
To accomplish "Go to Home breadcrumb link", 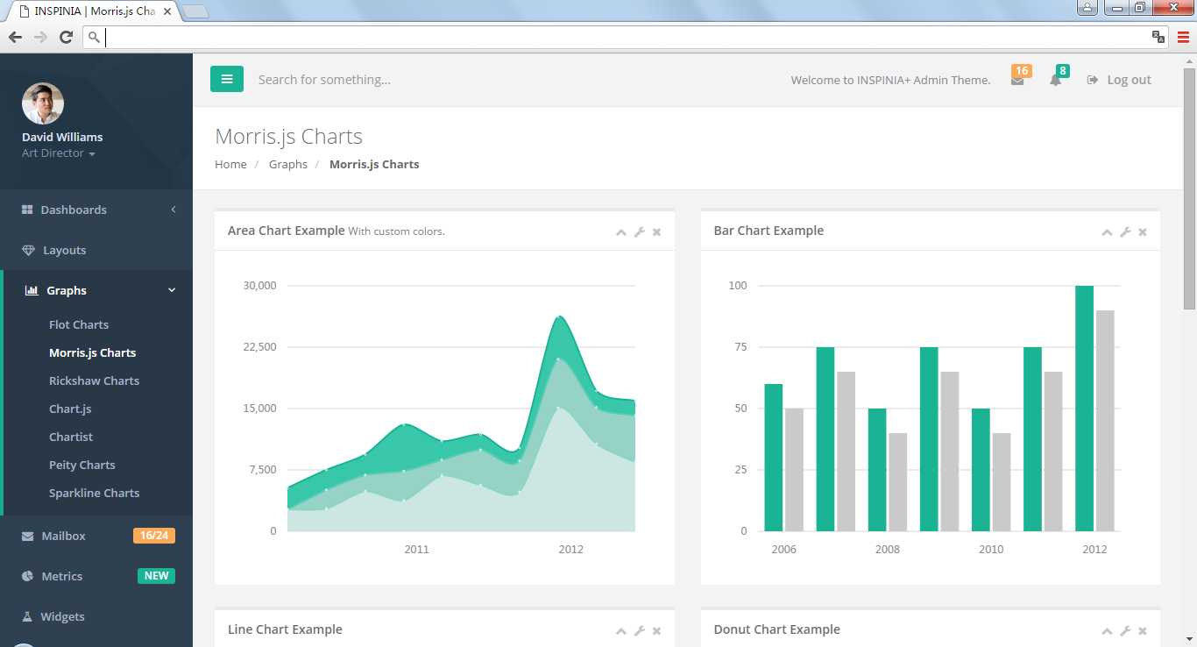I will (230, 164).
